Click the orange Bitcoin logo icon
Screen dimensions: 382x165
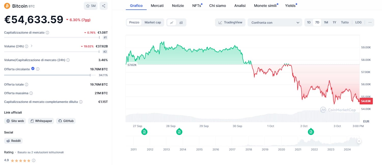tap(7, 6)
